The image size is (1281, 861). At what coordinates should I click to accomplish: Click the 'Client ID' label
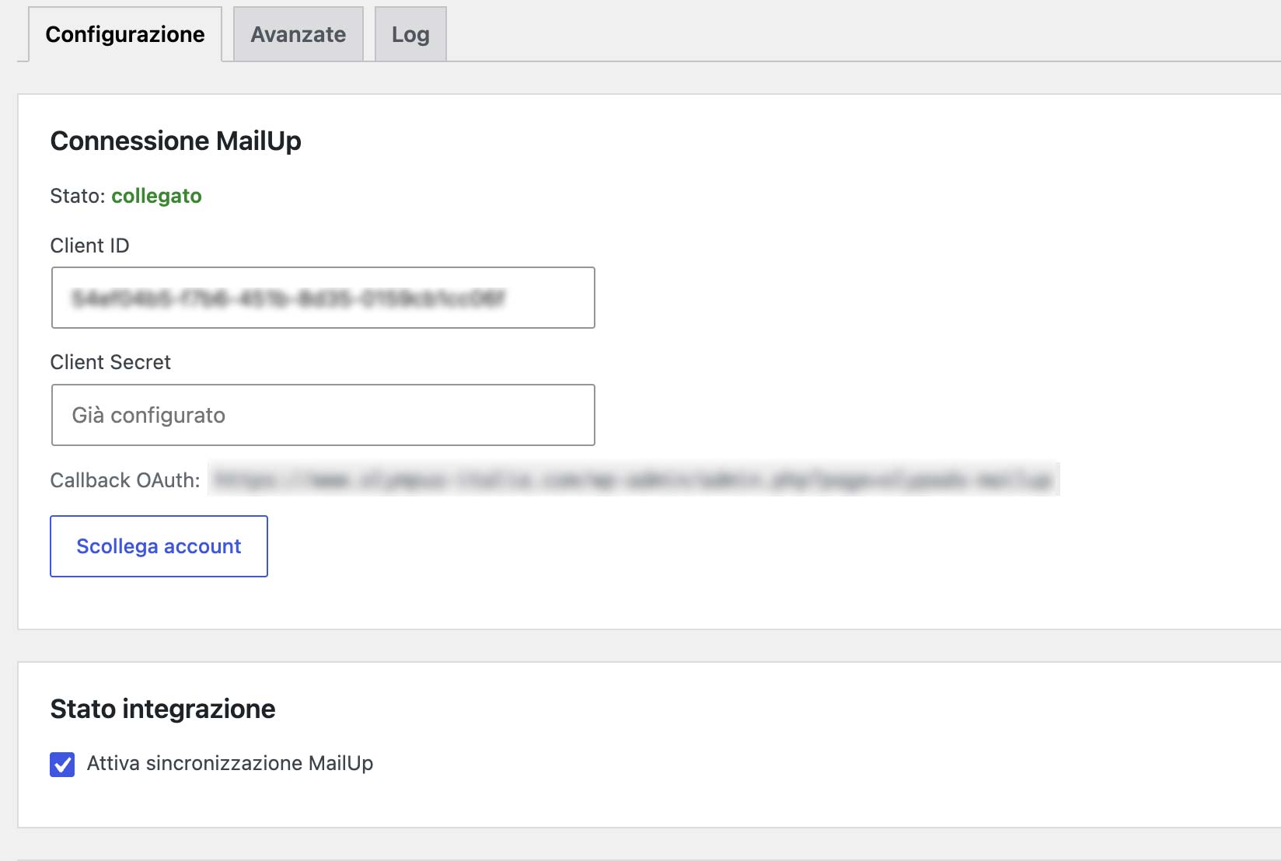click(89, 246)
